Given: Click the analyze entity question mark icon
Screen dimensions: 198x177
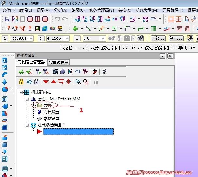Looking at the screenshot, I should [7, 29].
